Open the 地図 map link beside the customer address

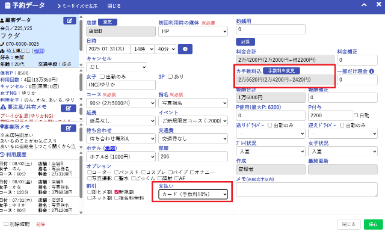tap(38, 50)
